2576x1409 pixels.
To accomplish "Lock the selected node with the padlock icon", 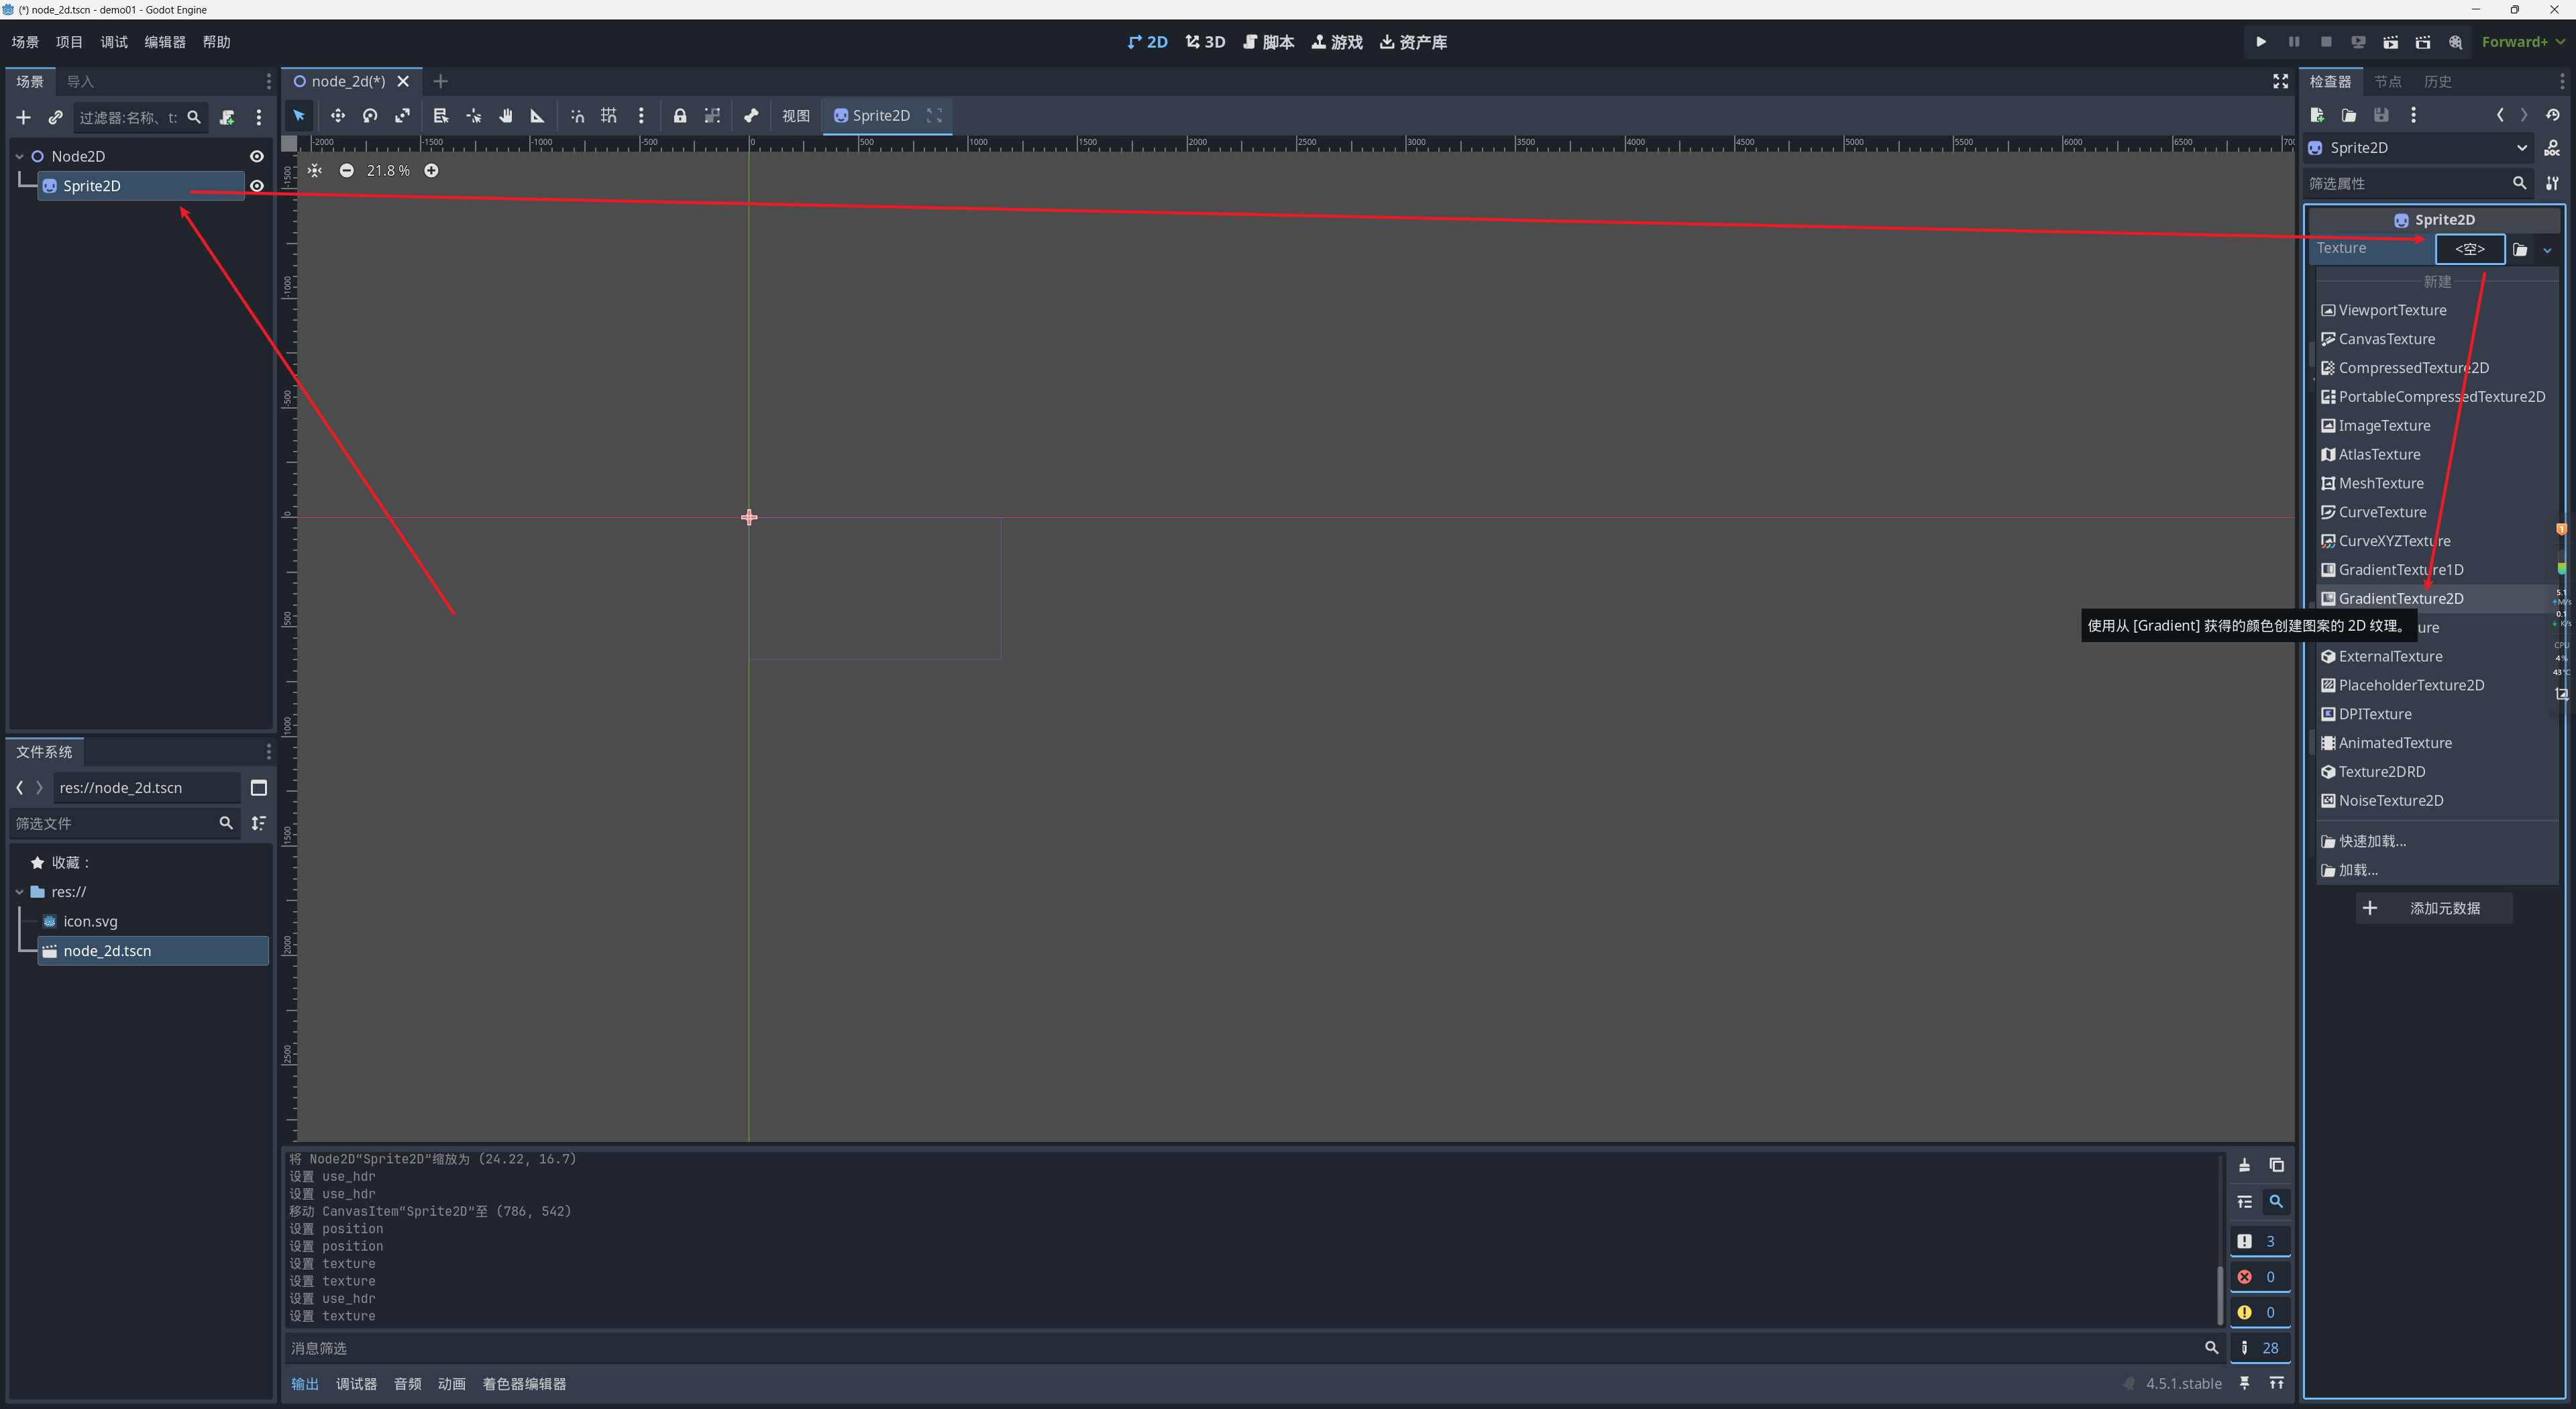I will (x=680, y=116).
